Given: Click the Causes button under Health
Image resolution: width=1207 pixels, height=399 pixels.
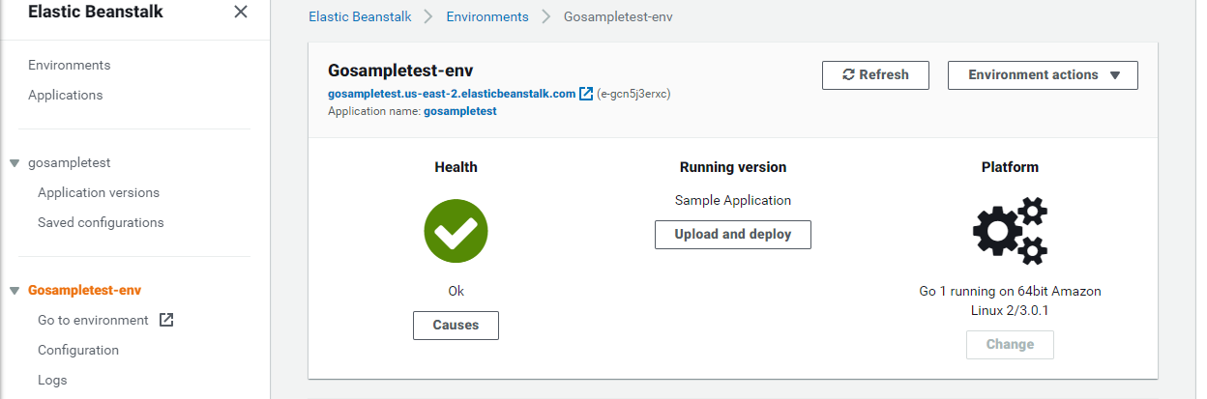Looking at the screenshot, I should tap(456, 326).
